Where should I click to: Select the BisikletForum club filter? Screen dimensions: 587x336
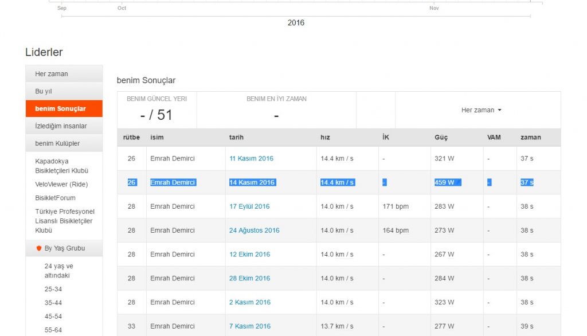pyautogui.click(x=55, y=198)
